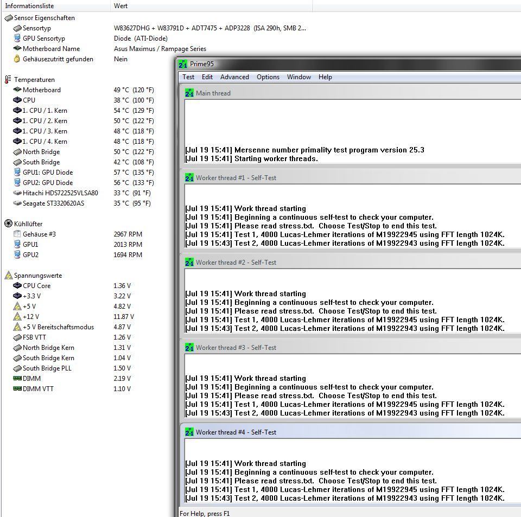
Task: Click the 'Mersenne number primality test program' line
Action: [304, 150]
